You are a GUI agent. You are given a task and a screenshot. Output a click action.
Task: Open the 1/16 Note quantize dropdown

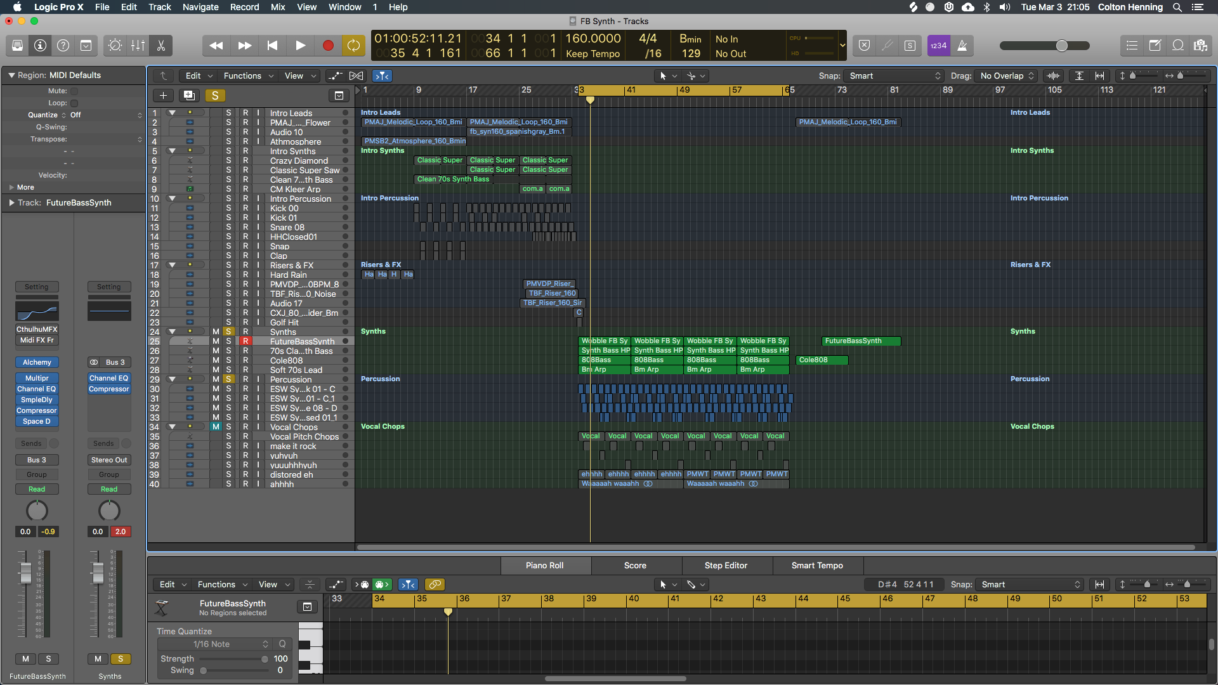(215, 644)
